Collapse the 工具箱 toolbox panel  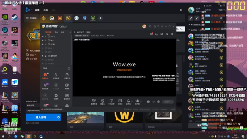69,68
